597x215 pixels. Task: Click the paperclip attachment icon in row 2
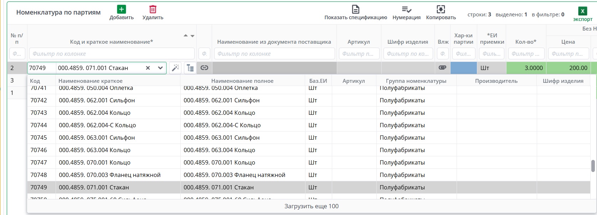[442, 68]
